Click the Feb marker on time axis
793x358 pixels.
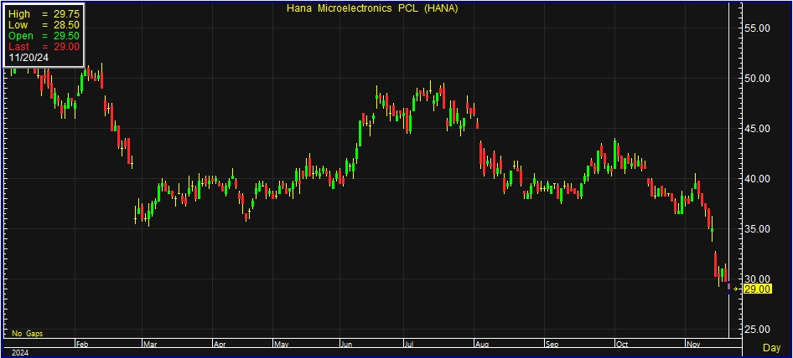point(81,344)
